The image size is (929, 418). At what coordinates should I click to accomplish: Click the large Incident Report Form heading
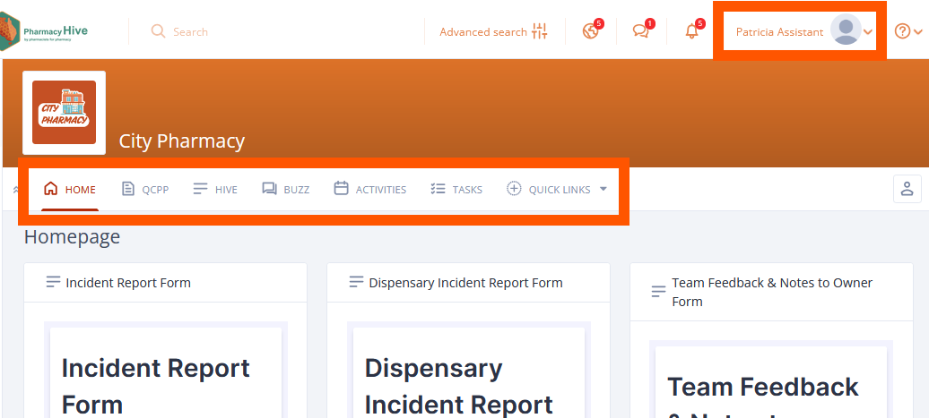156,387
